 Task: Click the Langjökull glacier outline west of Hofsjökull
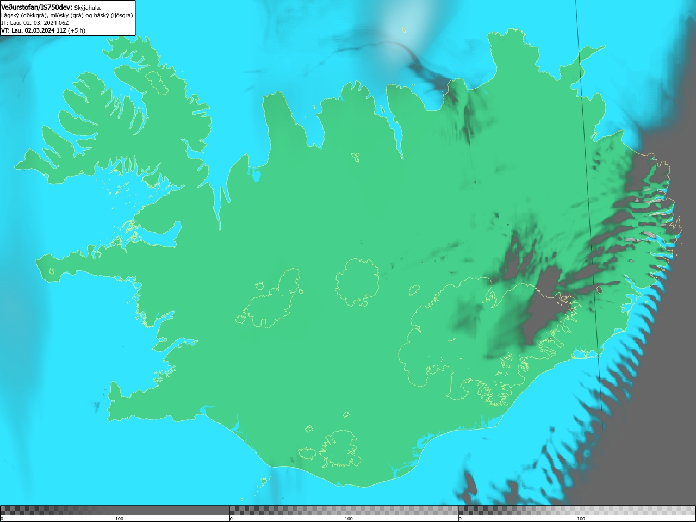click(x=271, y=299)
